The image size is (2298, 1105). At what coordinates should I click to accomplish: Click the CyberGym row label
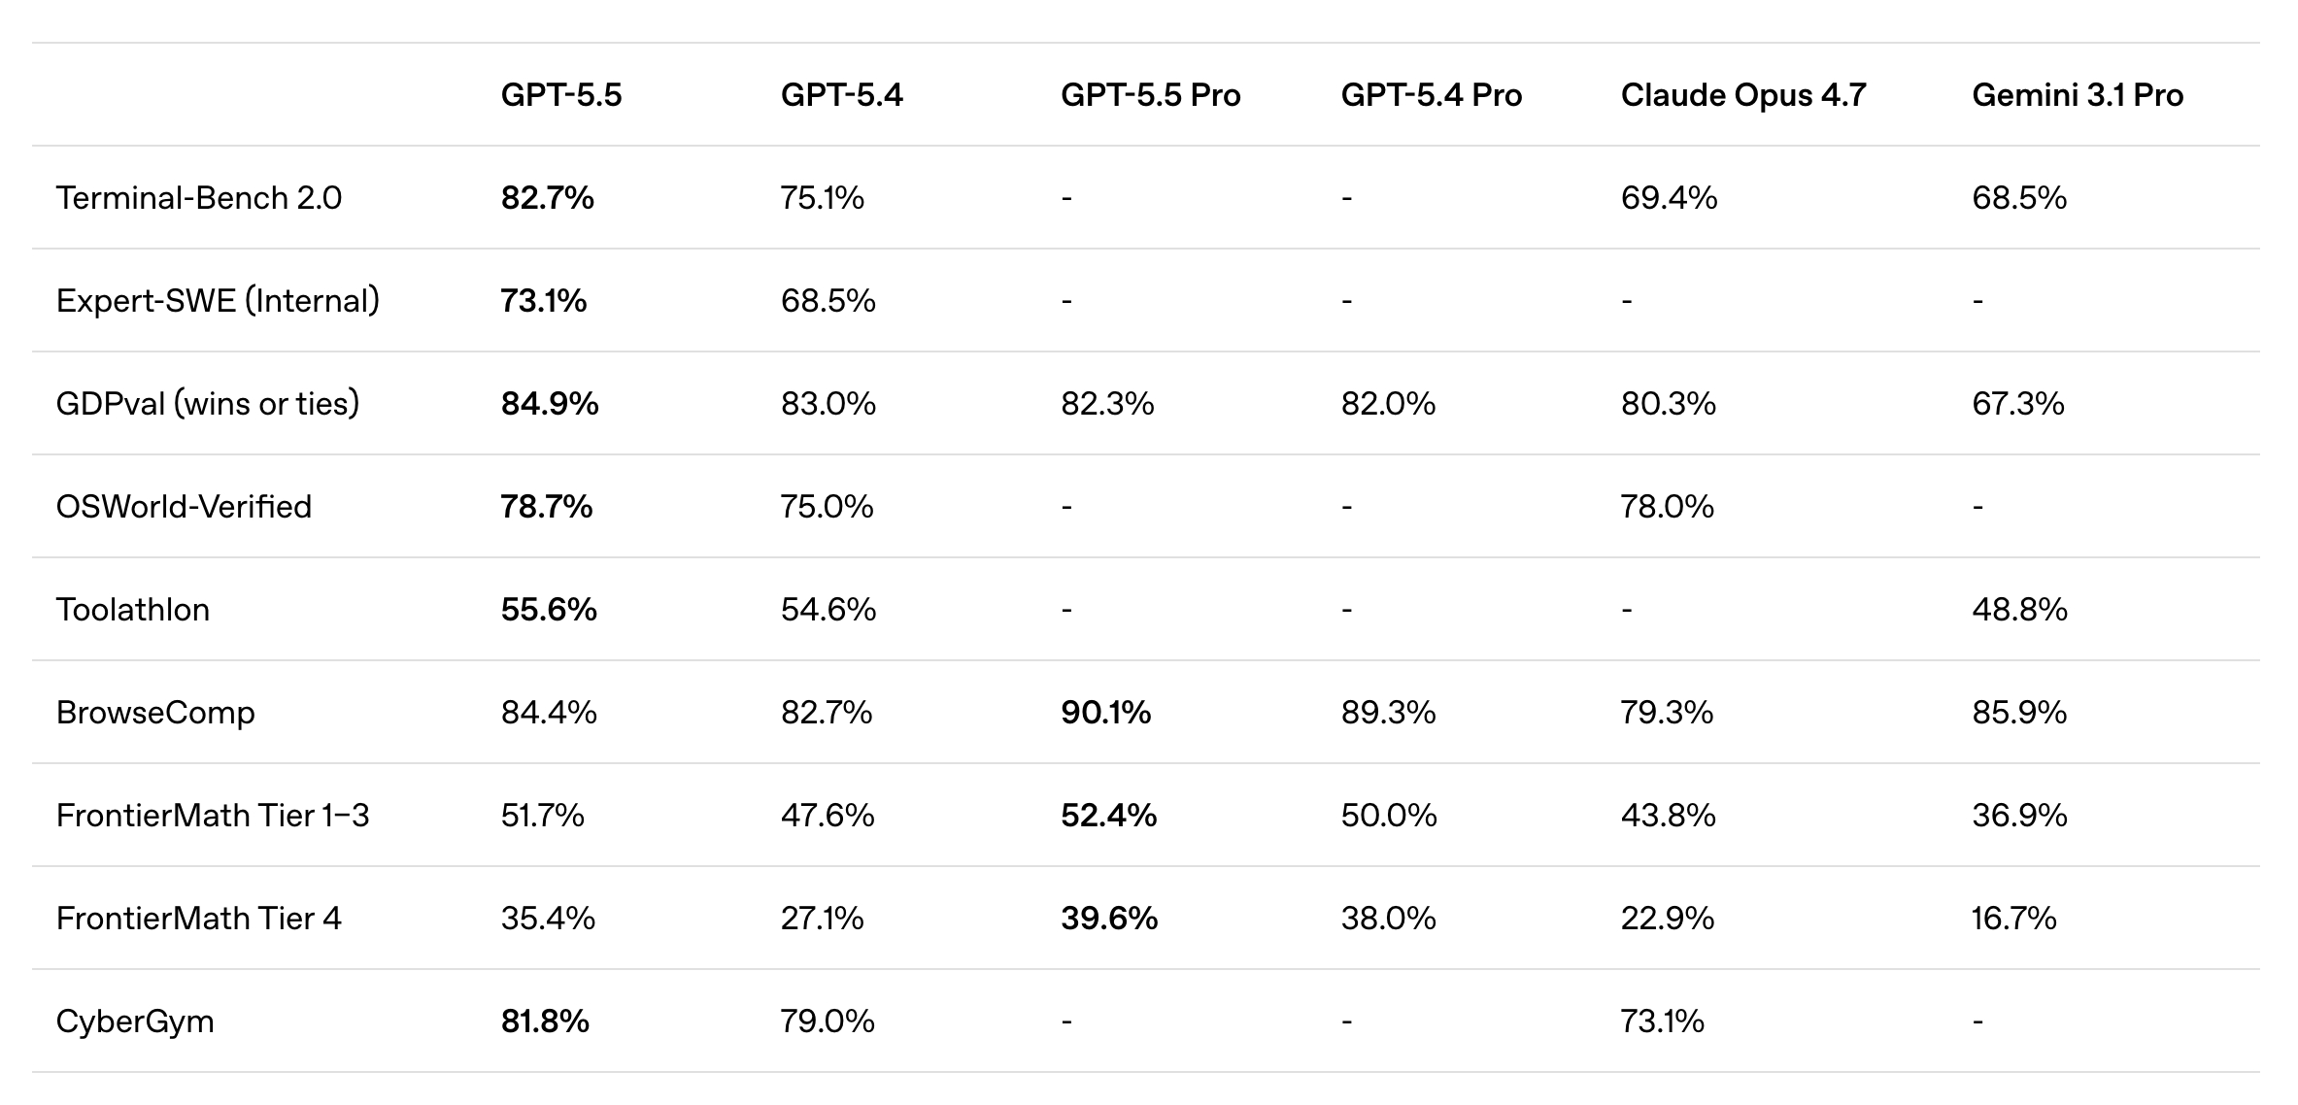coord(135,1021)
